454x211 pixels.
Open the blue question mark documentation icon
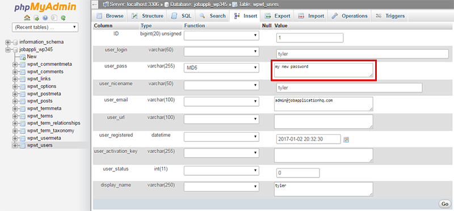pyautogui.click(x=45, y=18)
